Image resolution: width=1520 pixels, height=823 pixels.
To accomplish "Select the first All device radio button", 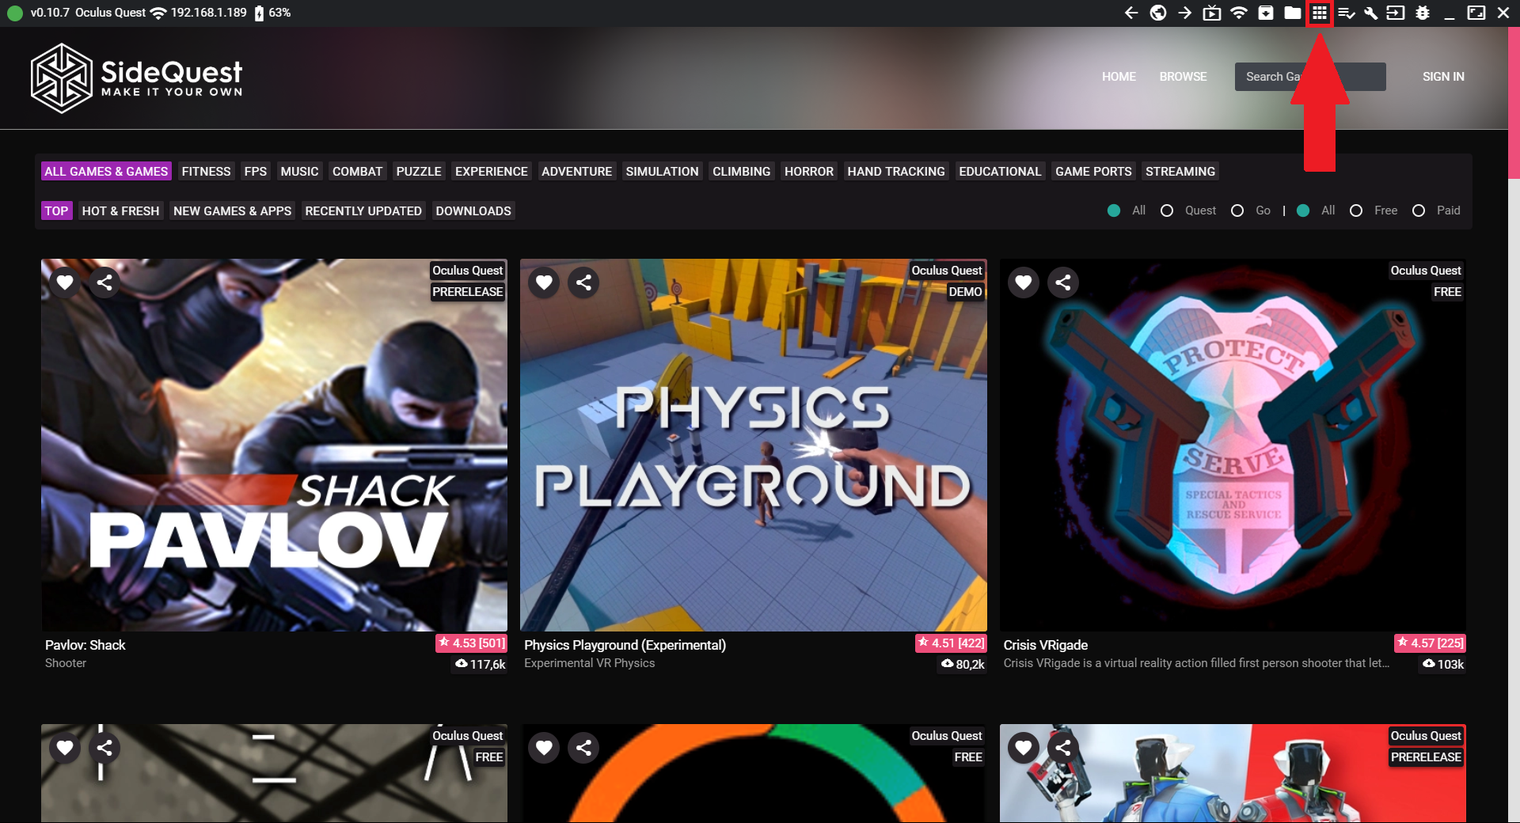I will point(1114,210).
